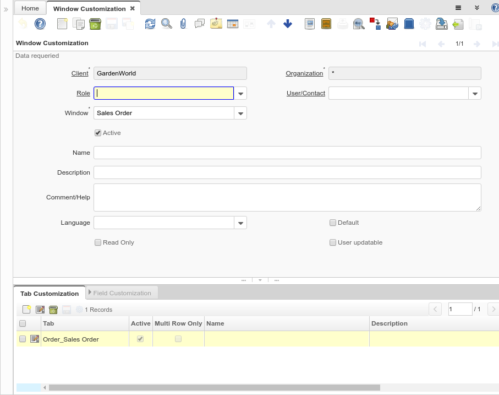
Task: Open the Window dropdown showing Sales Order
Action: [240, 113]
